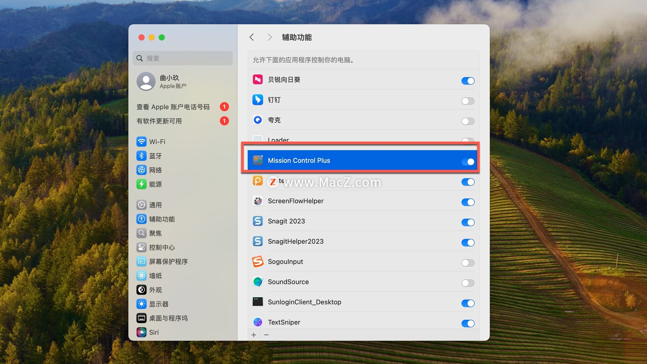Select the SoundSource row label
Viewport: 647px width, 364px height.
coord(288,282)
